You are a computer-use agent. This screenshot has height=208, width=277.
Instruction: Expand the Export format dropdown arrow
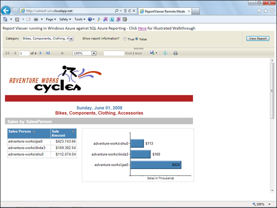tap(156, 53)
